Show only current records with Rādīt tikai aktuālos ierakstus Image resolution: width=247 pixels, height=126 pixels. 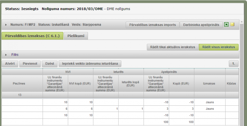(x=173, y=47)
